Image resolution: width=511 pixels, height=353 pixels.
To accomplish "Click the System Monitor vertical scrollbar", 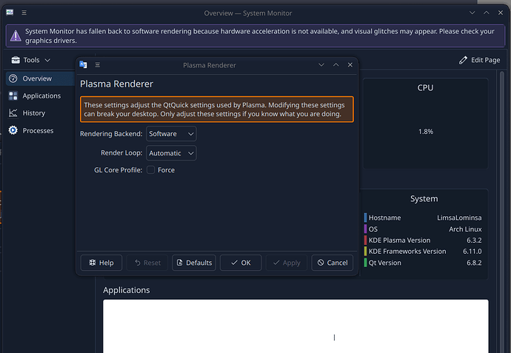I will pos(502,212).
